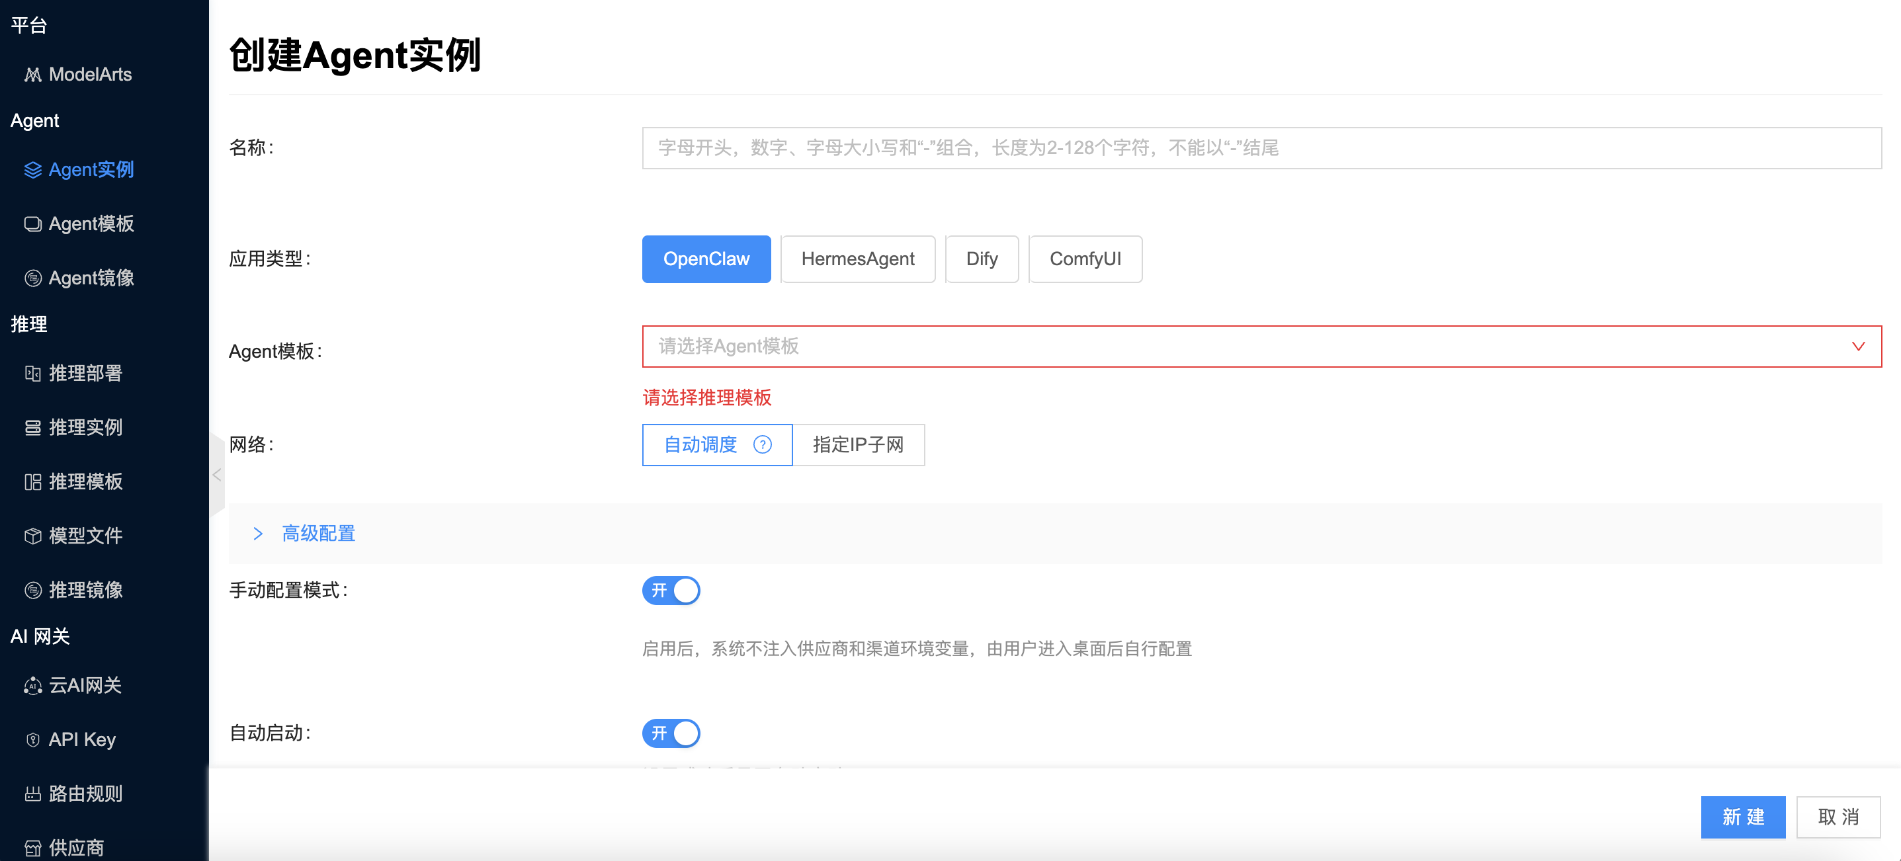Image resolution: width=1901 pixels, height=861 pixels.
Task: Click the 模型文件 cube icon
Action: (32, 536)
